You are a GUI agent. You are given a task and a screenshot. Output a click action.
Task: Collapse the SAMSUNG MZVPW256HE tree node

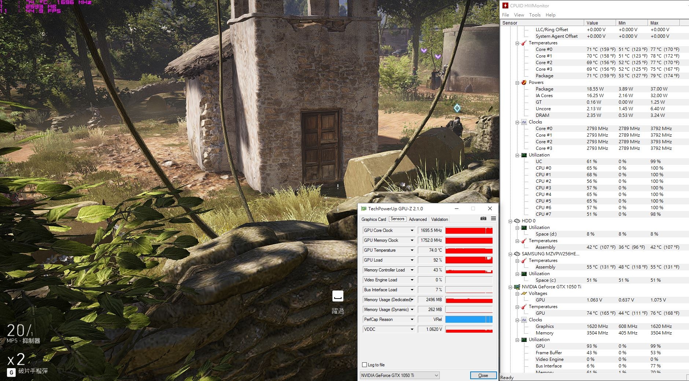click(510, 254)
